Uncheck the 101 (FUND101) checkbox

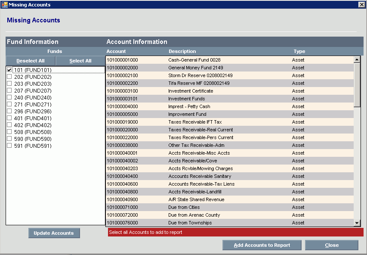[x=9, y=70]
